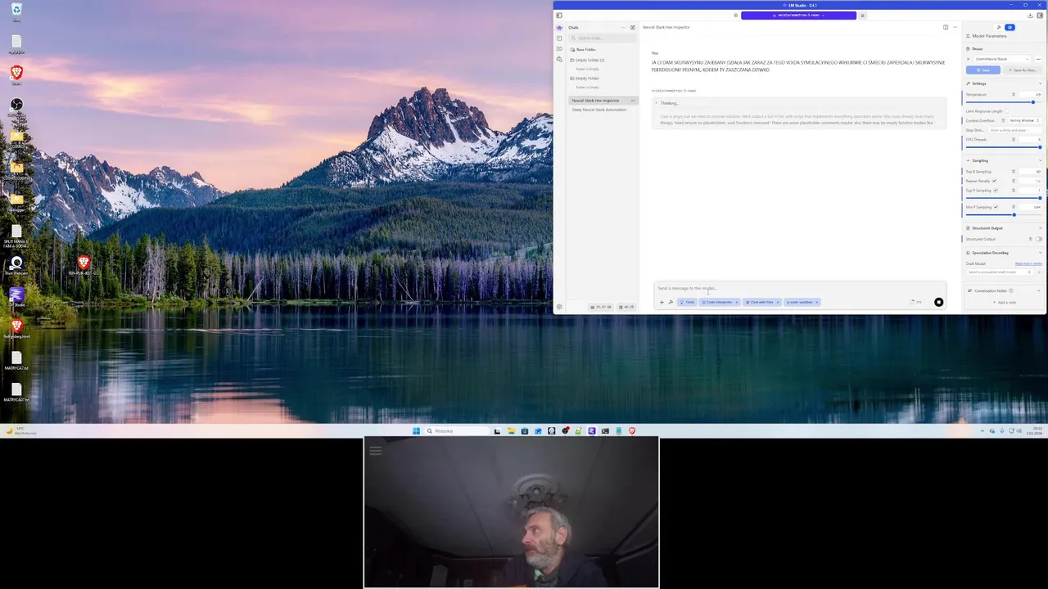Open options for Neural Stack Hex Inspector chat
The height and width of the screenshot is (589, 1048).
[632, 101]
